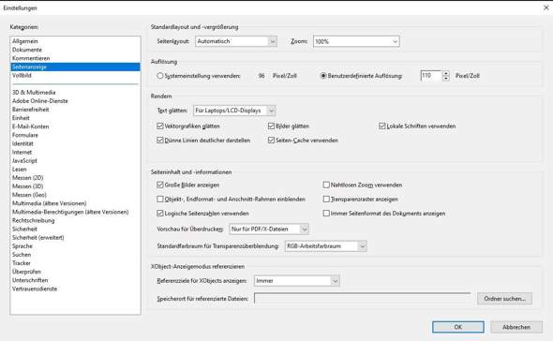Open Vorschau für Überdrucken dropdown
Screen dimensions: 553x341
point(269,229)
